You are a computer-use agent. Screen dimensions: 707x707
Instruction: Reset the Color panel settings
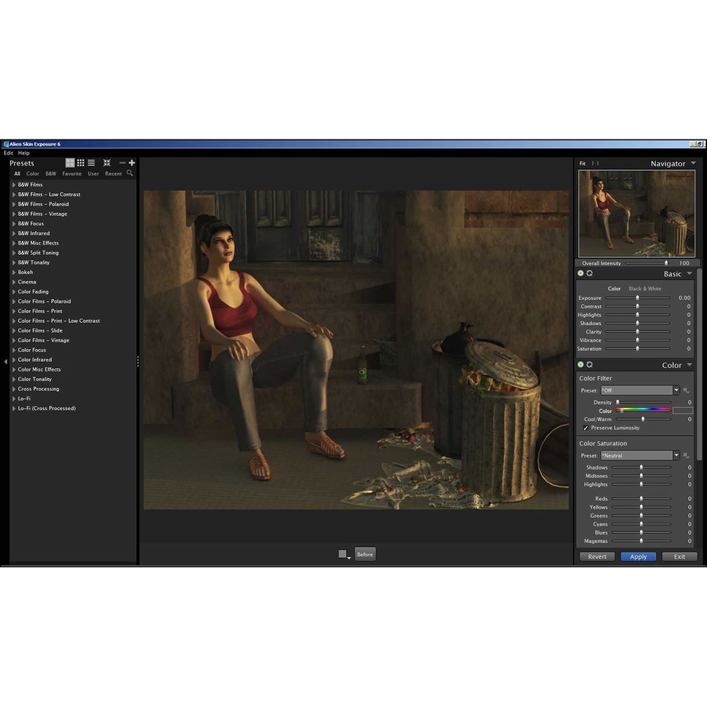(590, 365)
